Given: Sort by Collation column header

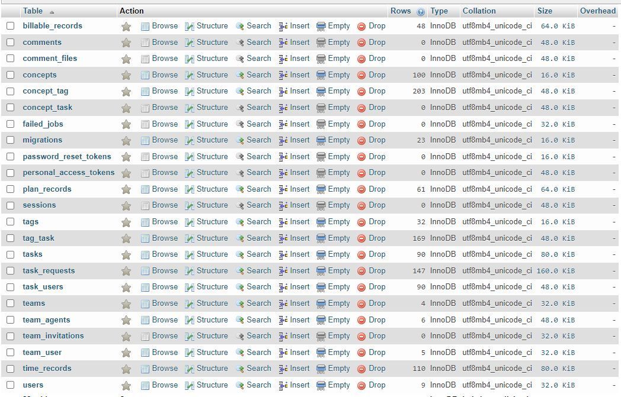Looking at the screenshot, I should point(479,11).
